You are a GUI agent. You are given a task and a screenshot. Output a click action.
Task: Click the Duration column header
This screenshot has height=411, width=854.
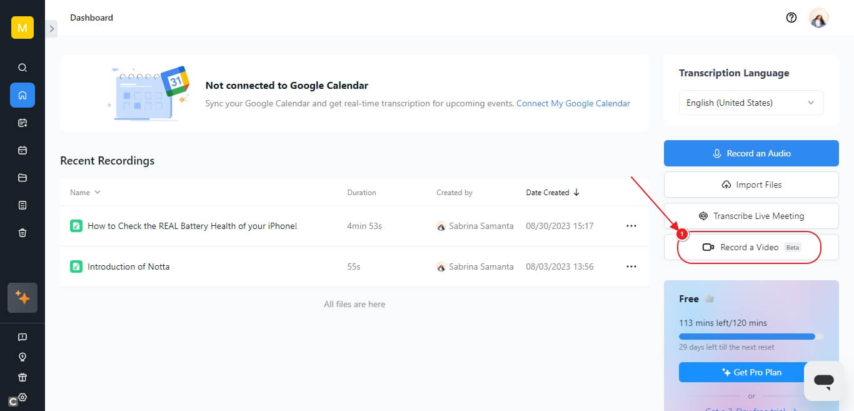(x=361, y=193)
